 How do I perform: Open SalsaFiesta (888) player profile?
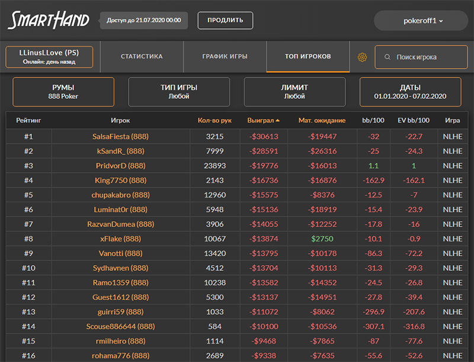click(x=120, y=136)
